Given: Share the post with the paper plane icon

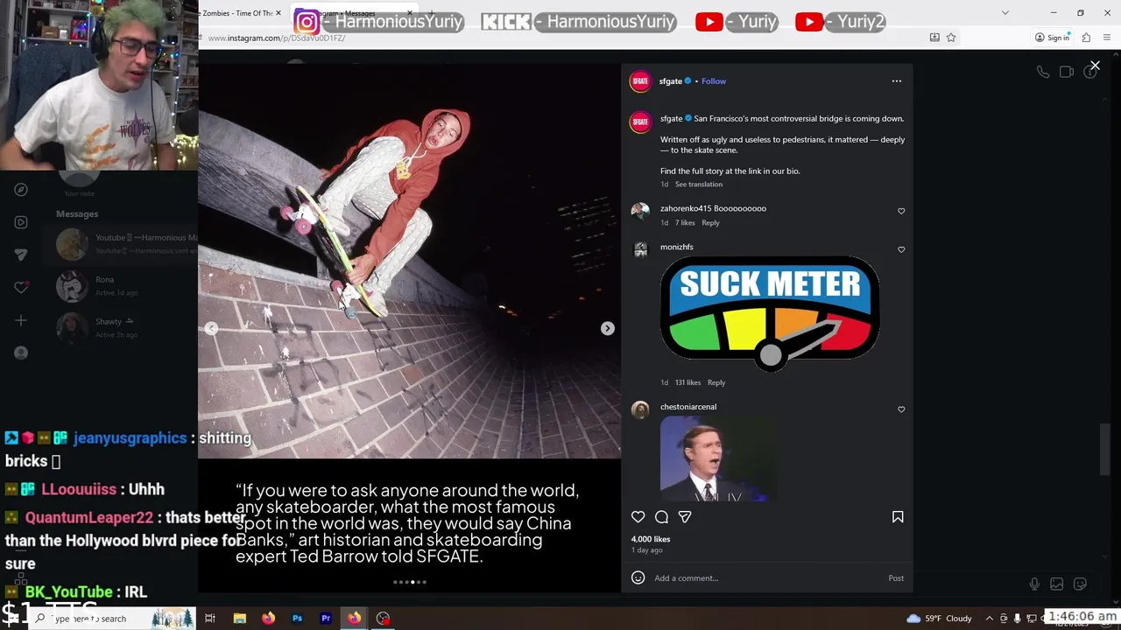Looking at the screenshot, I should pos(685,517).
